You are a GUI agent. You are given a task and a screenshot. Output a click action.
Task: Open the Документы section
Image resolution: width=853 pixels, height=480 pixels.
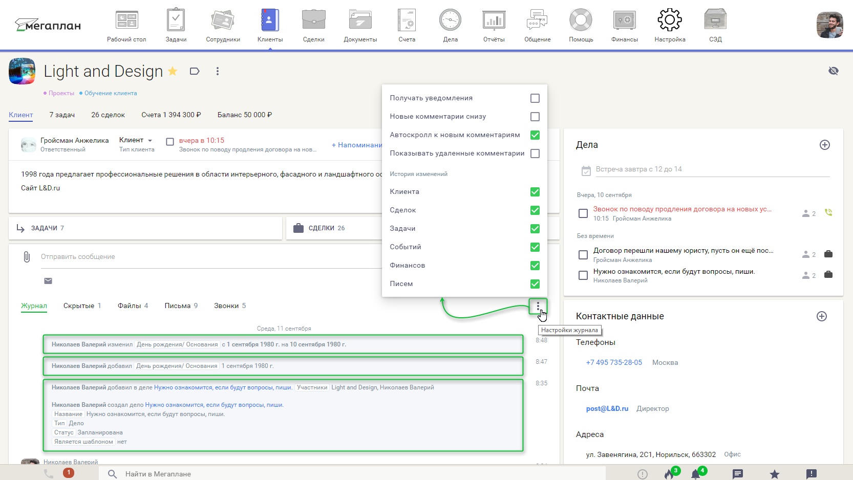click(360, 26)
